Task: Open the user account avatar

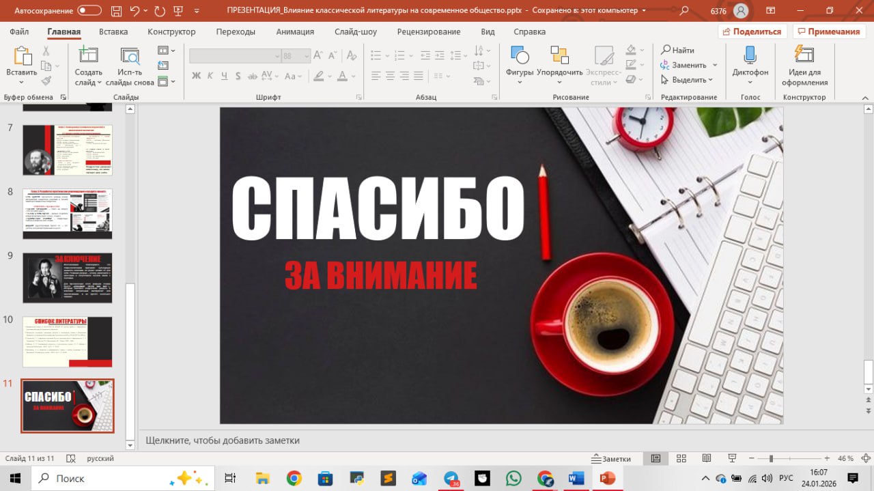Action: tap(741, 11)
